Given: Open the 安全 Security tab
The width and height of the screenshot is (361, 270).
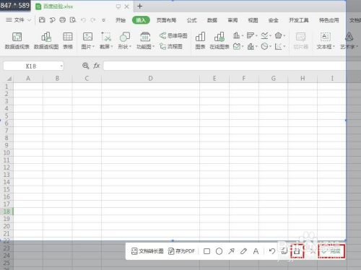Looking at the screenshot, I should tap(274, 20).
